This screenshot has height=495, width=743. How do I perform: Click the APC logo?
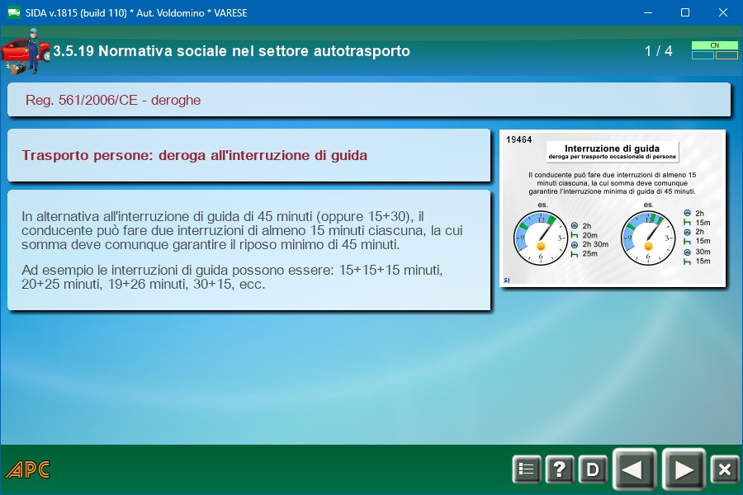coord(27,470)
